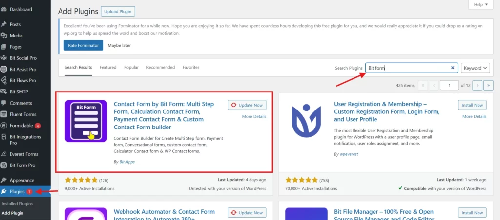Open the User Registration & Membership title link
Screen dimensions: 500x220
pos(387,111)
